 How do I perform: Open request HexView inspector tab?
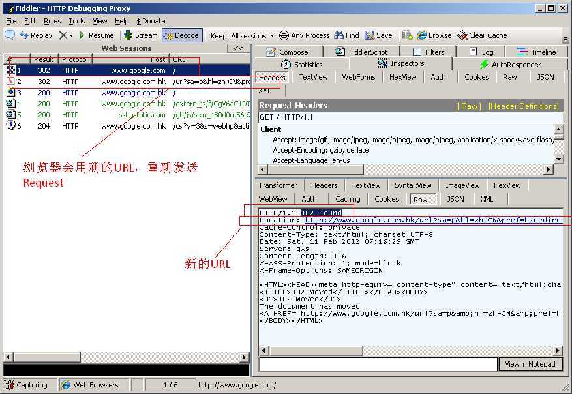point(402,77)
